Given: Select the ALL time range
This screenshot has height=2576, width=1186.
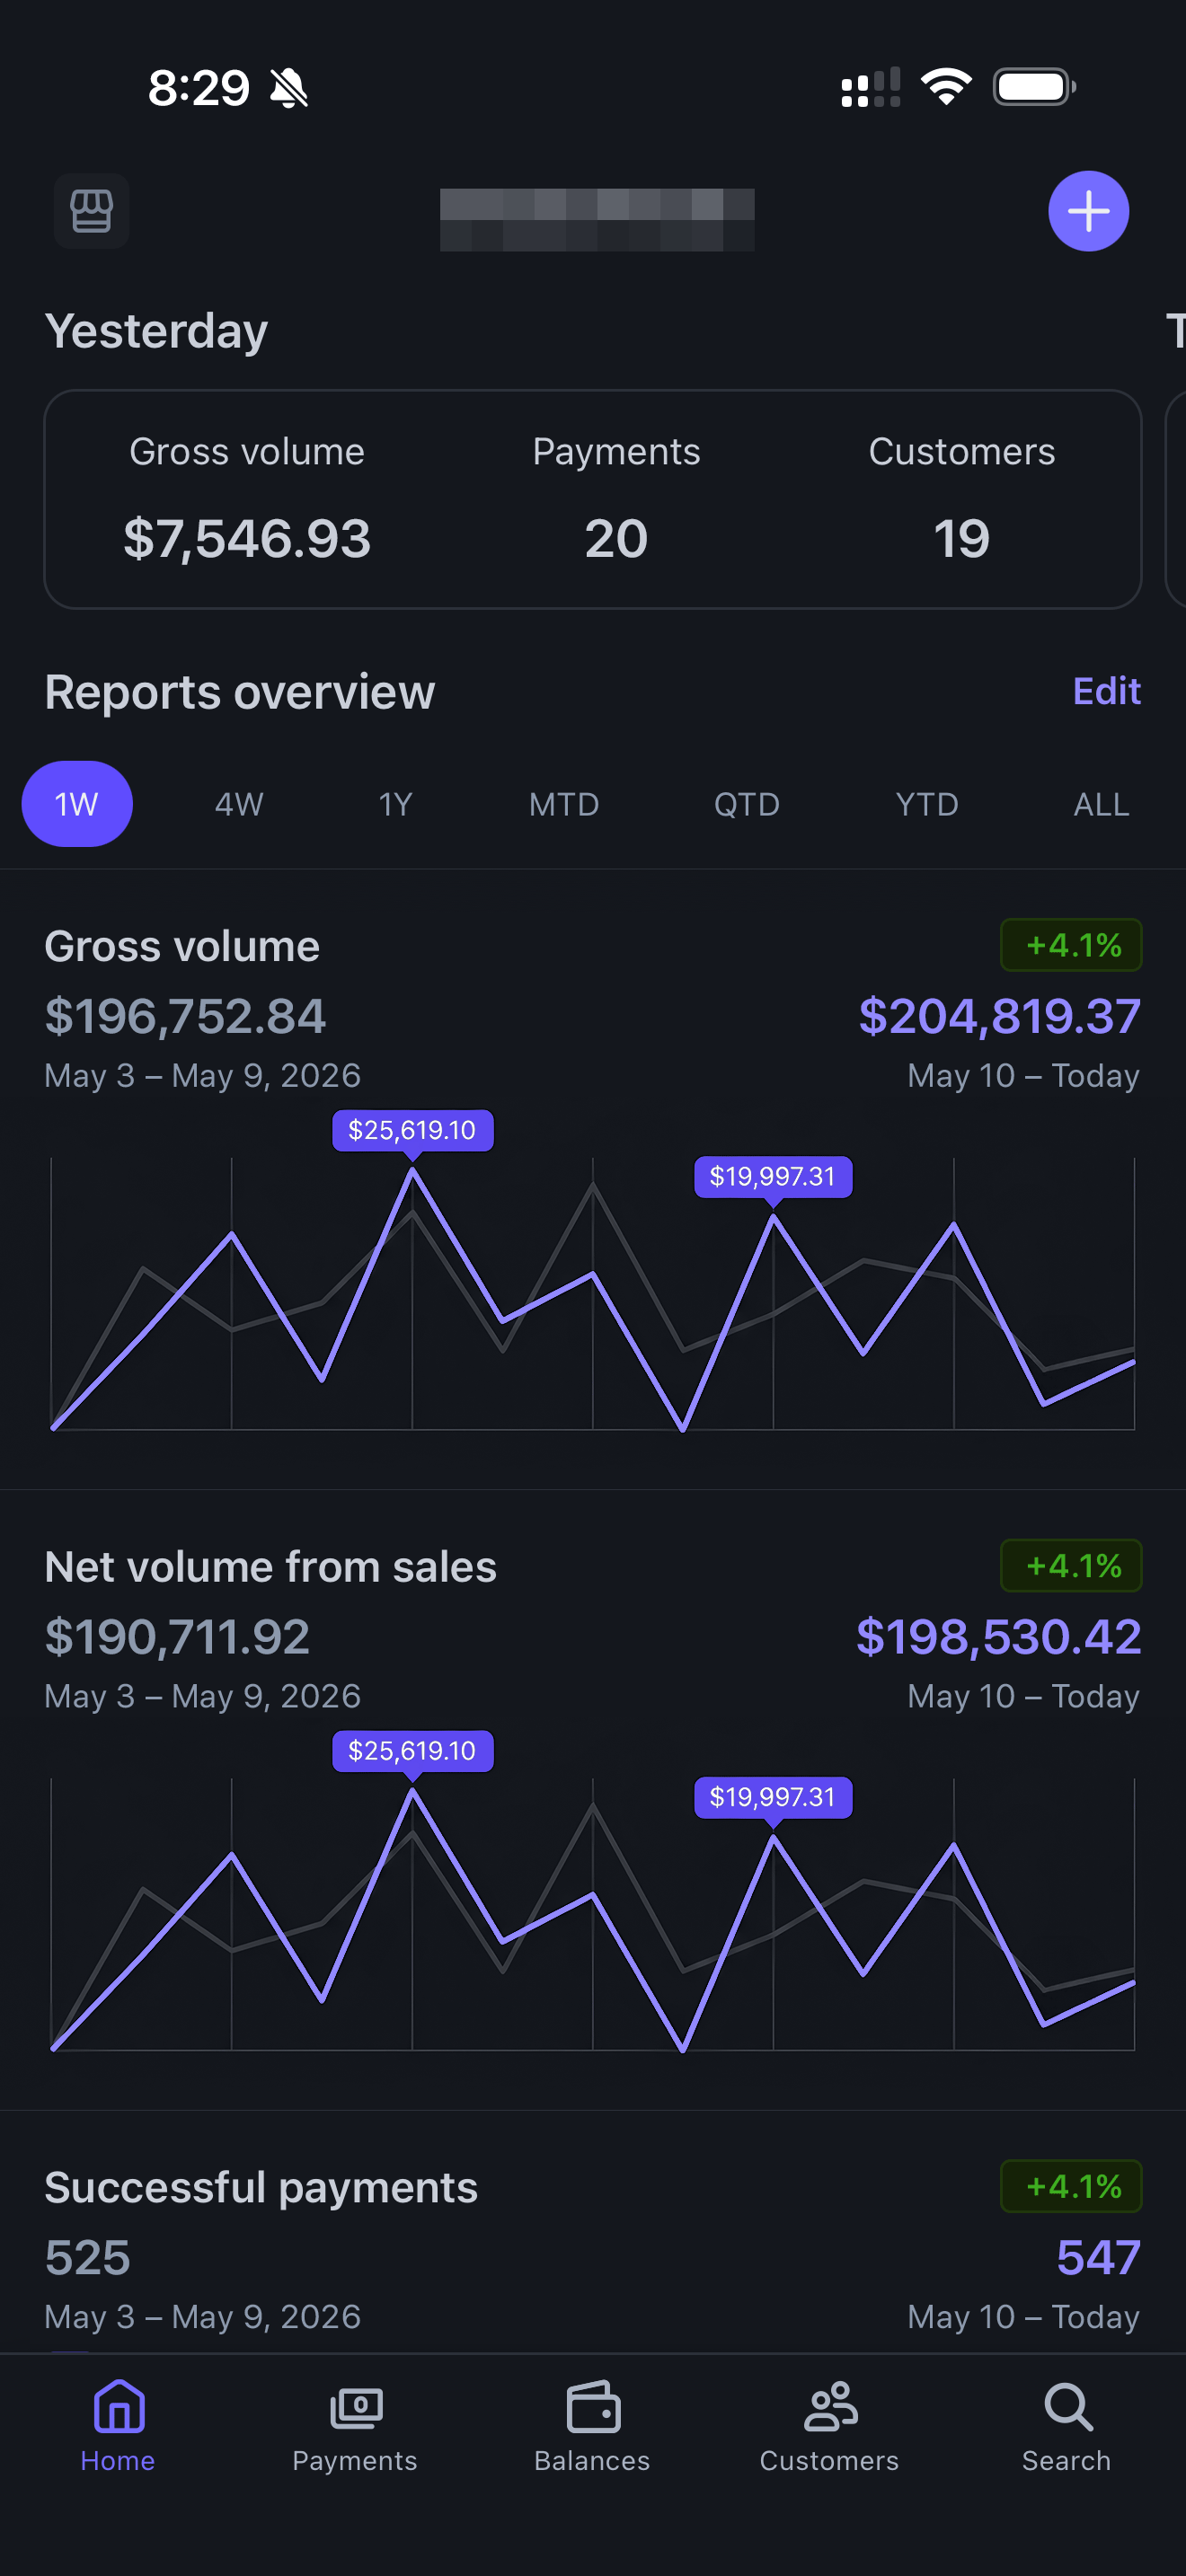Looking at the screenshot, I should (1101, 804).
